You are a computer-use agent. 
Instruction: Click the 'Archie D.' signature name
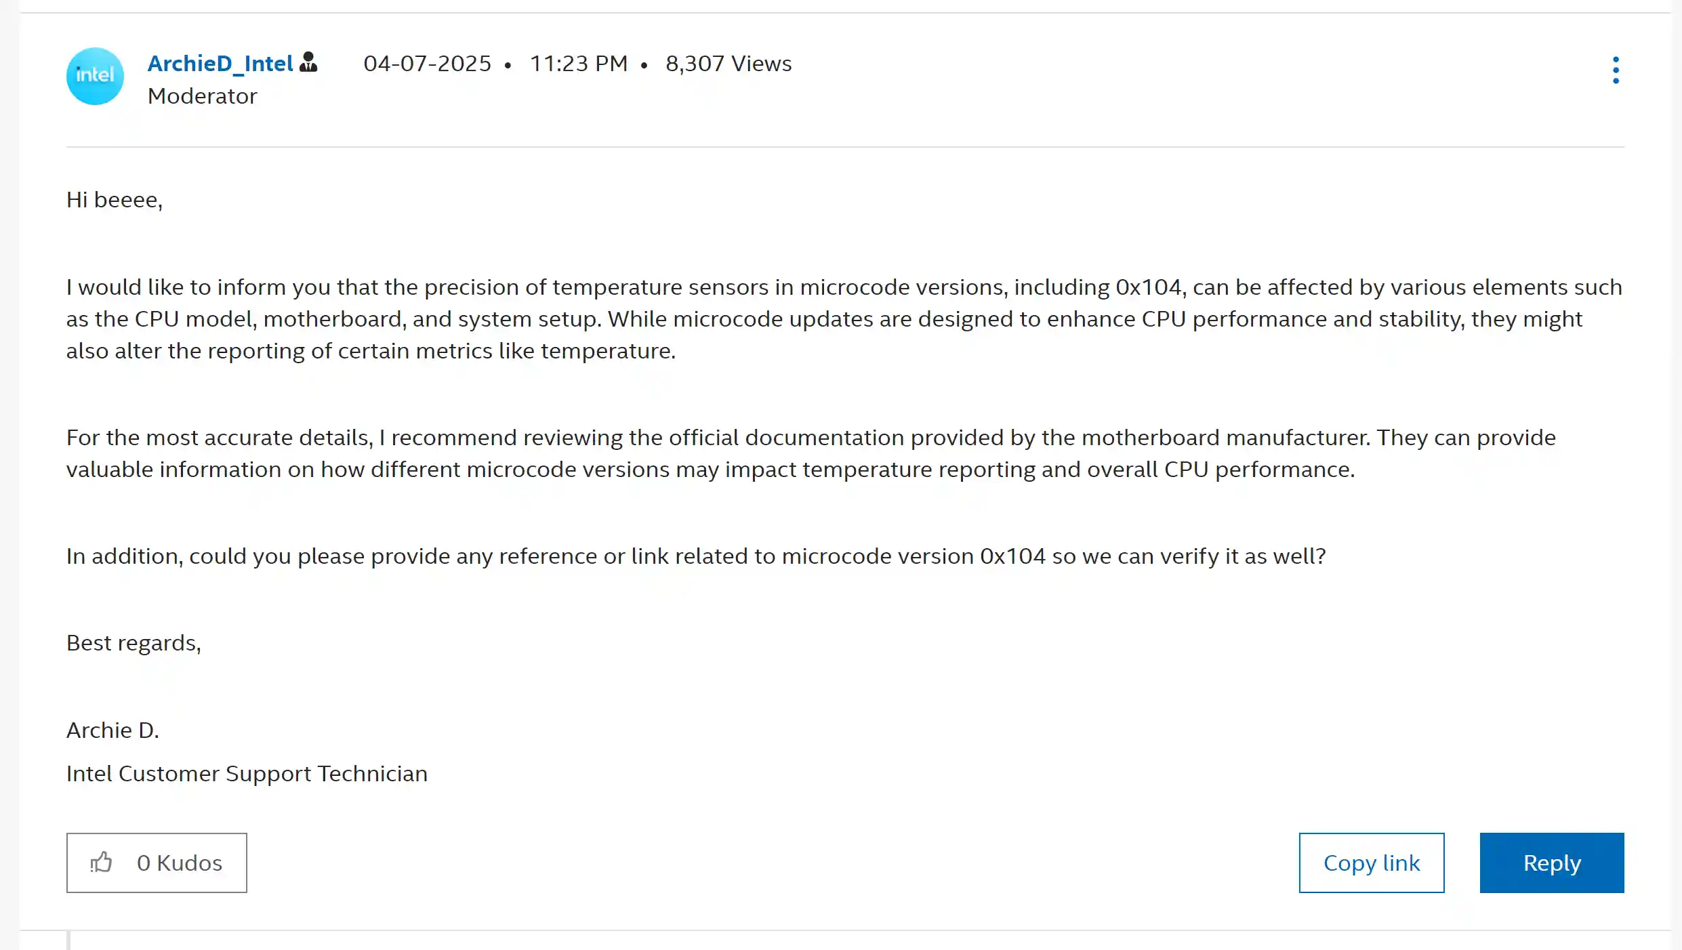112,730
